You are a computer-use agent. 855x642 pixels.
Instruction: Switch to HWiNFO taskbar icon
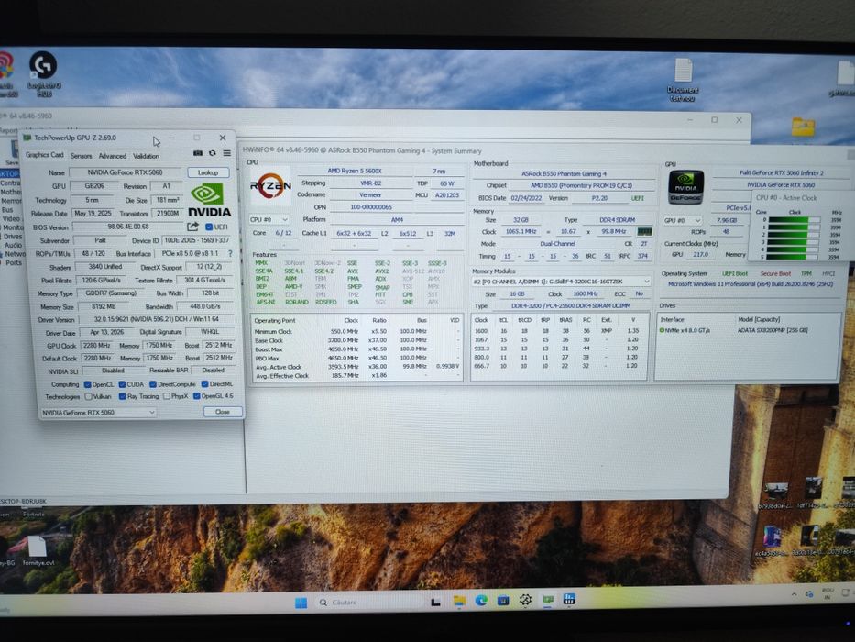point(569,599)
